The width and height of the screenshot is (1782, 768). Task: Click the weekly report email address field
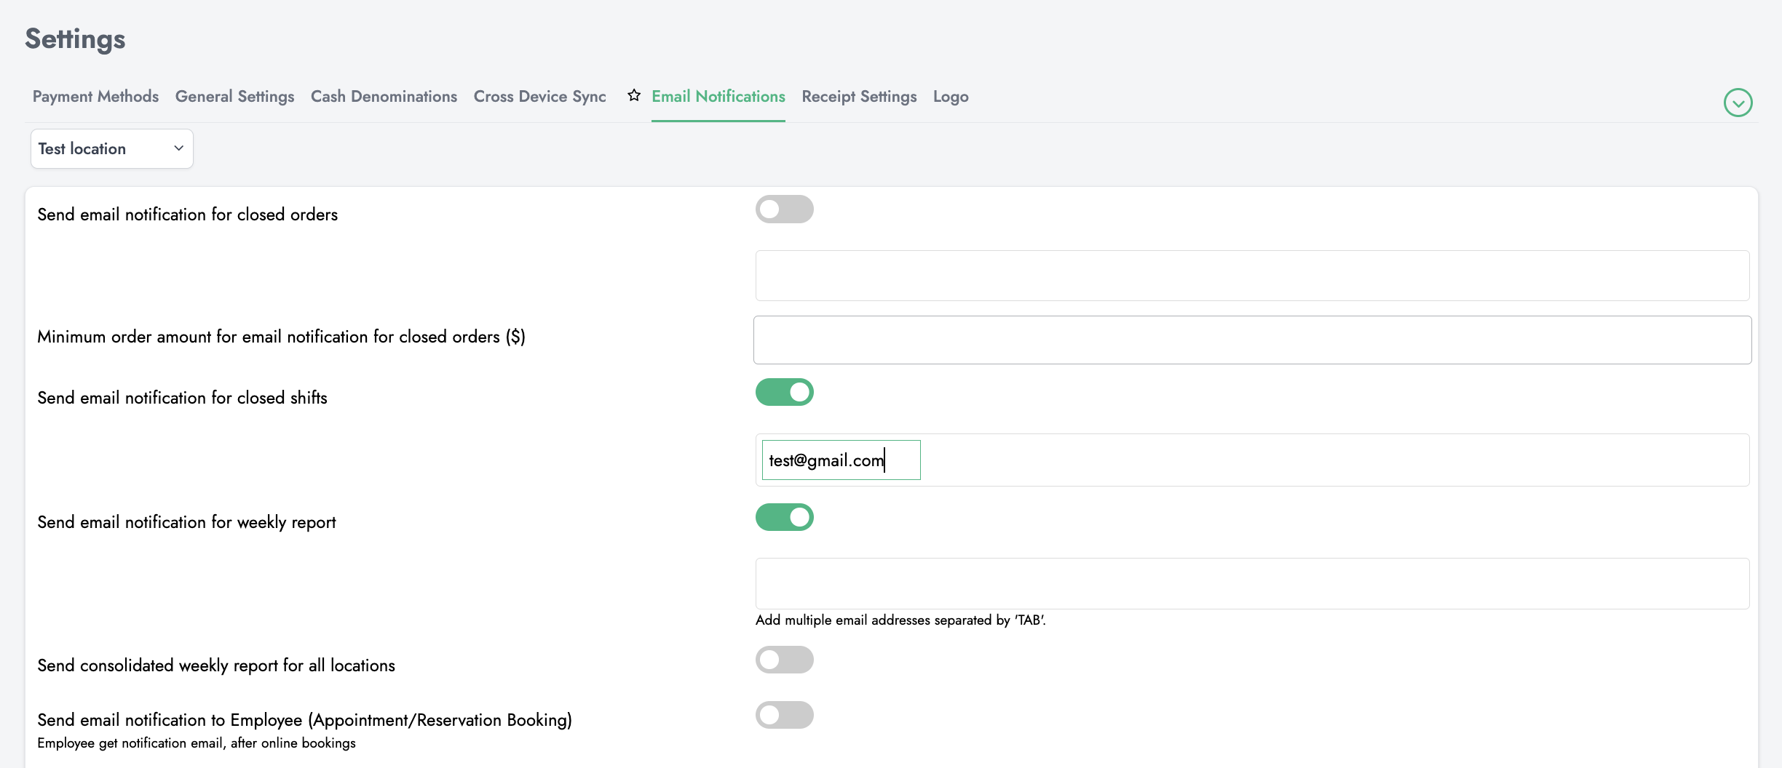pyautogui.click(x=1251, y=583)
